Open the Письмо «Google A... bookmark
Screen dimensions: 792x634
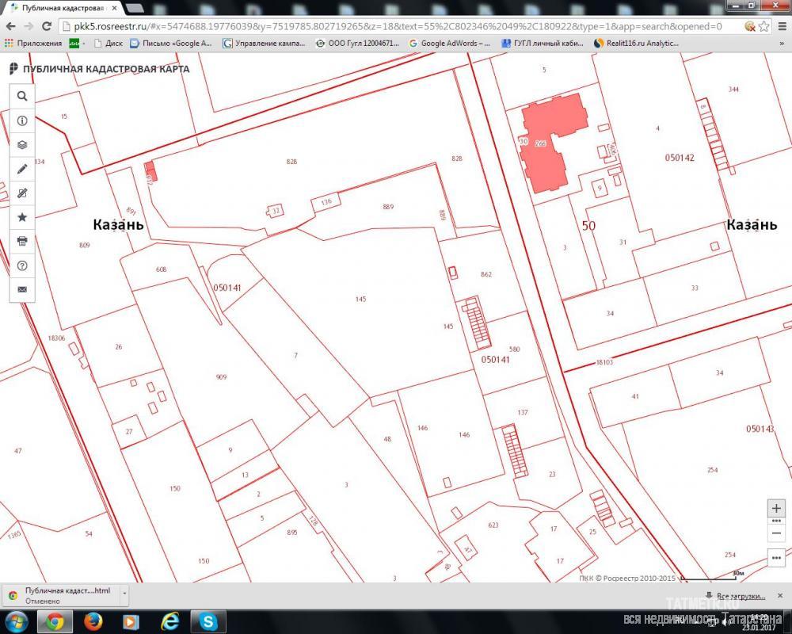pos(171,44)
